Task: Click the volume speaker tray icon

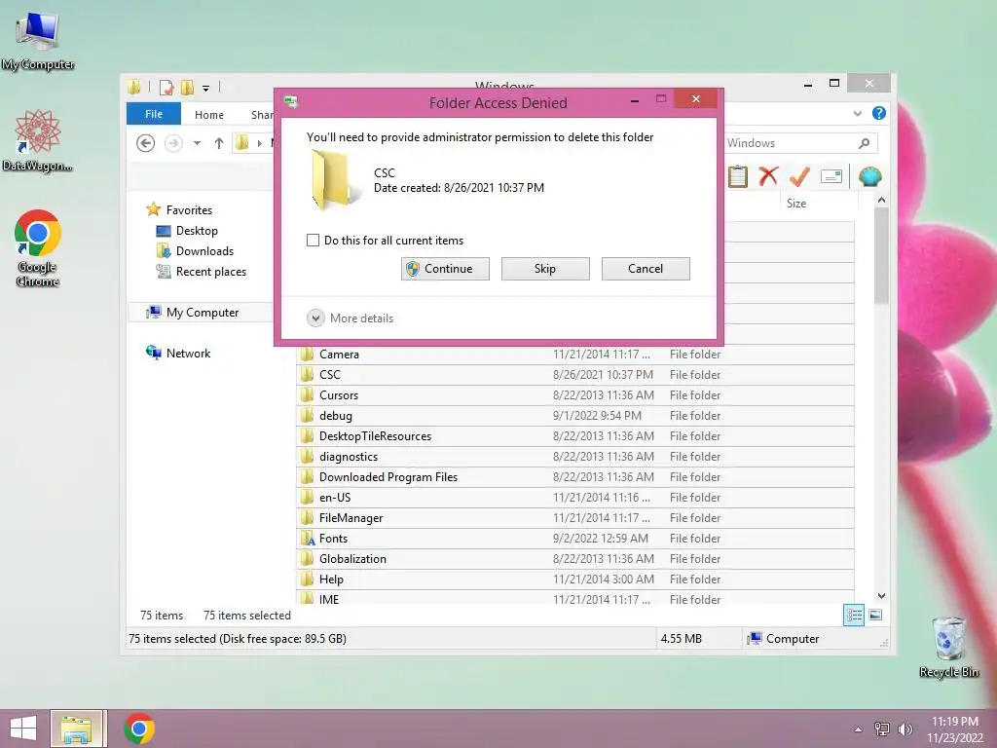Action: [x=905, y=729]
